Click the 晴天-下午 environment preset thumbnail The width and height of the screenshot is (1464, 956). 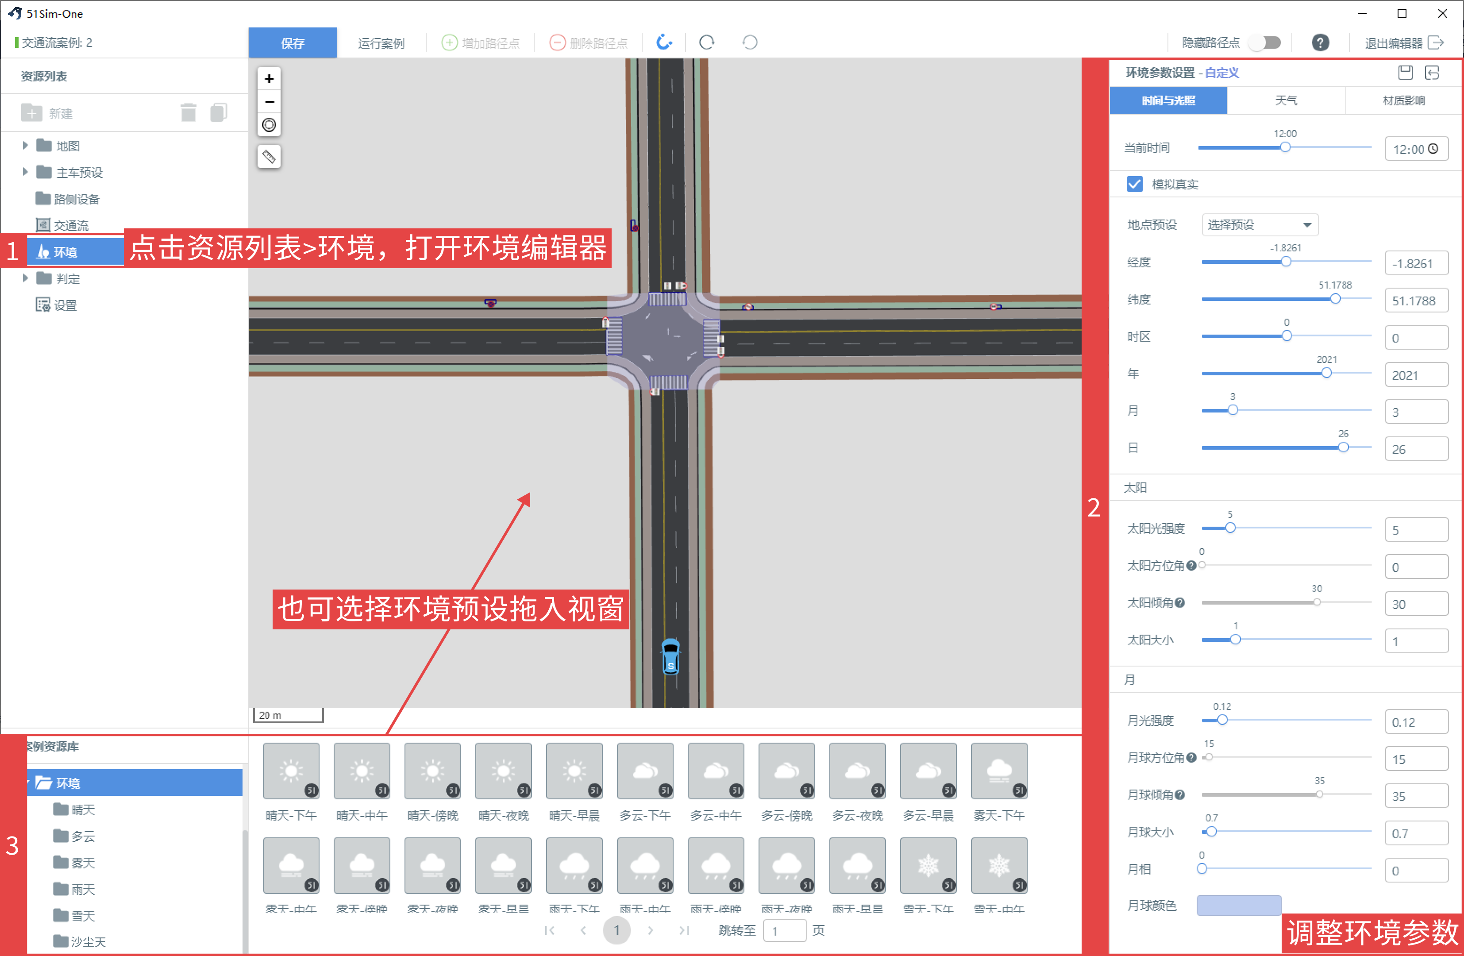pyautogui.click(x=291, y=771)
